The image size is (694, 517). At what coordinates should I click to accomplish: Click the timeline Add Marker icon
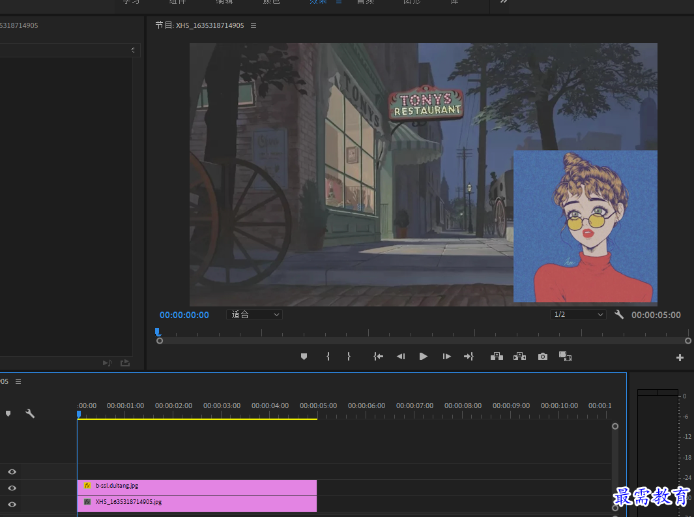[x=8, y=413]
